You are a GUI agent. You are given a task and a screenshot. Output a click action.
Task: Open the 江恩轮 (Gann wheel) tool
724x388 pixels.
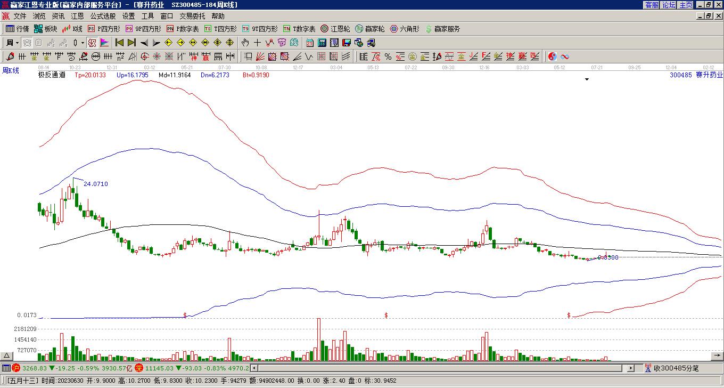[335, 29]
